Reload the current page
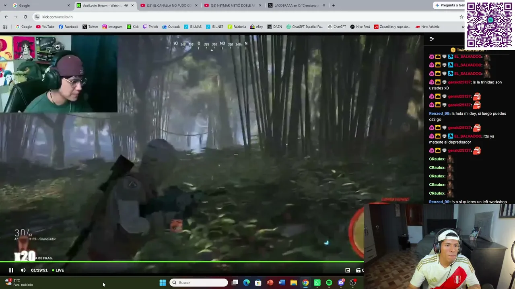The image size is (515, 289). pos(25,17)
